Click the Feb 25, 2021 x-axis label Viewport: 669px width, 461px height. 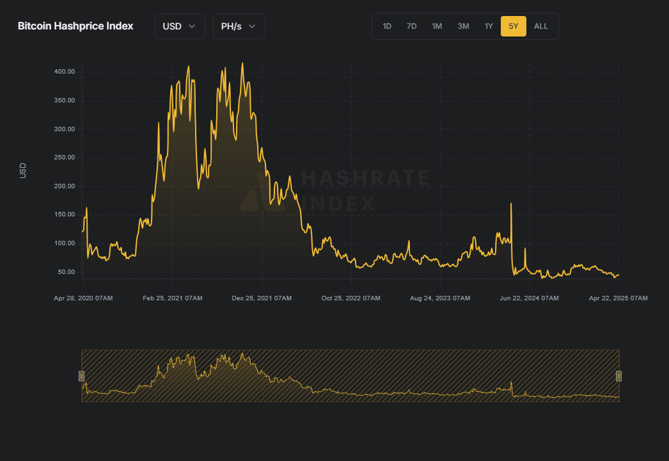tap(173, 298)
